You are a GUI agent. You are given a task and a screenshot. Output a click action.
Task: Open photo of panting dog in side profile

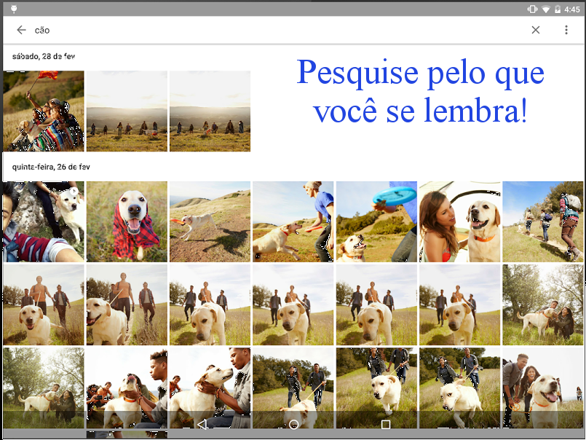pyautogui.click(x=127, y=305)
